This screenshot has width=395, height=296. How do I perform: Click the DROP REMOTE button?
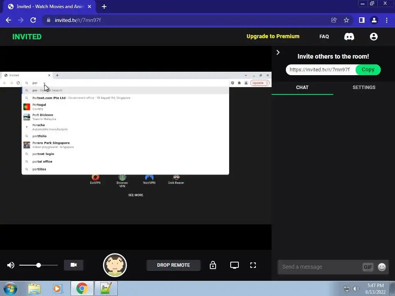pos(174,265)
